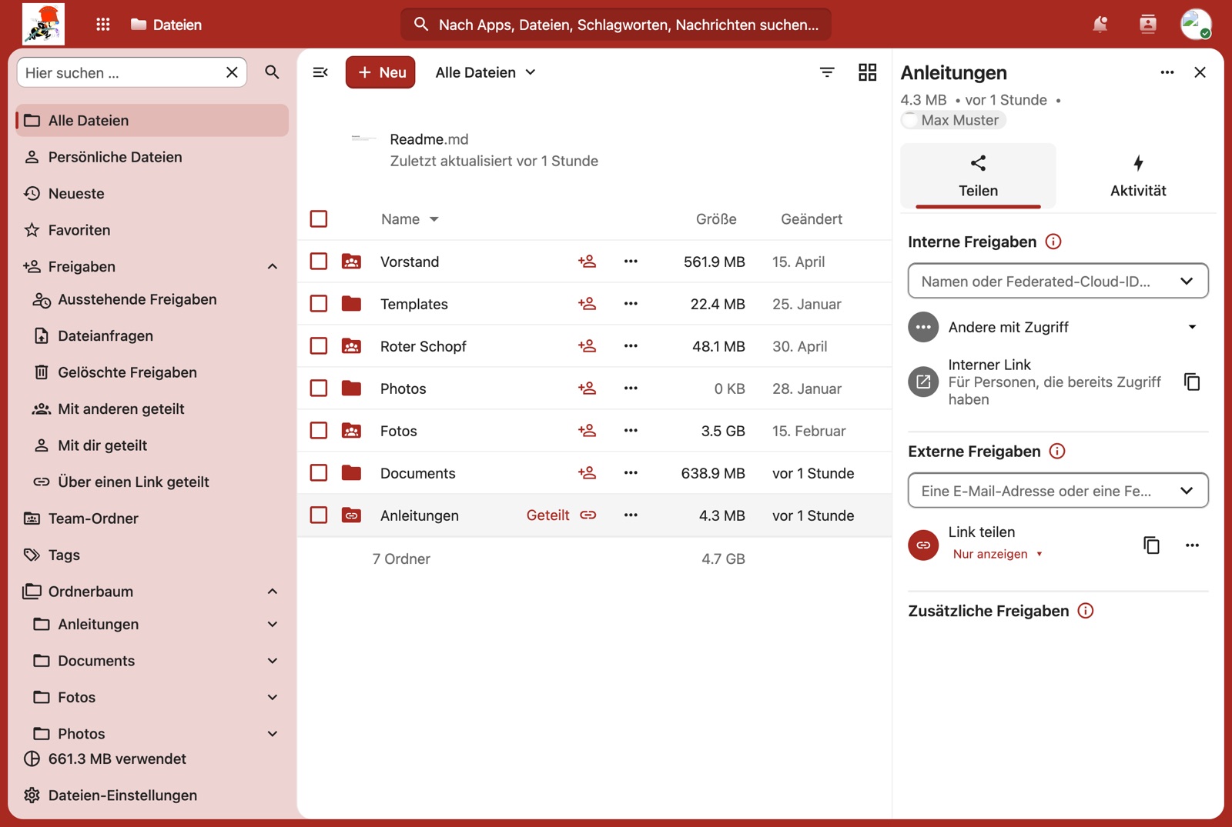Open the contacts menu icon
Viewport: 1232px width, 827px height.
1148,25
